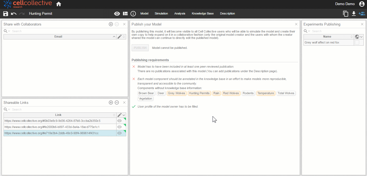
Task: Open the Description tab
Action: pos(227,13)
